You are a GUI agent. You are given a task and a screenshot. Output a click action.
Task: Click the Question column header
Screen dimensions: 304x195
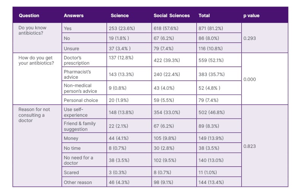[x=29, y=16]
